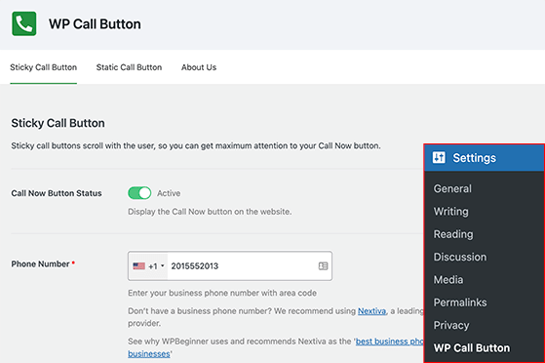Follow the Nextiva link
Viewport: 545px width, 363px height.
(371, 311)
